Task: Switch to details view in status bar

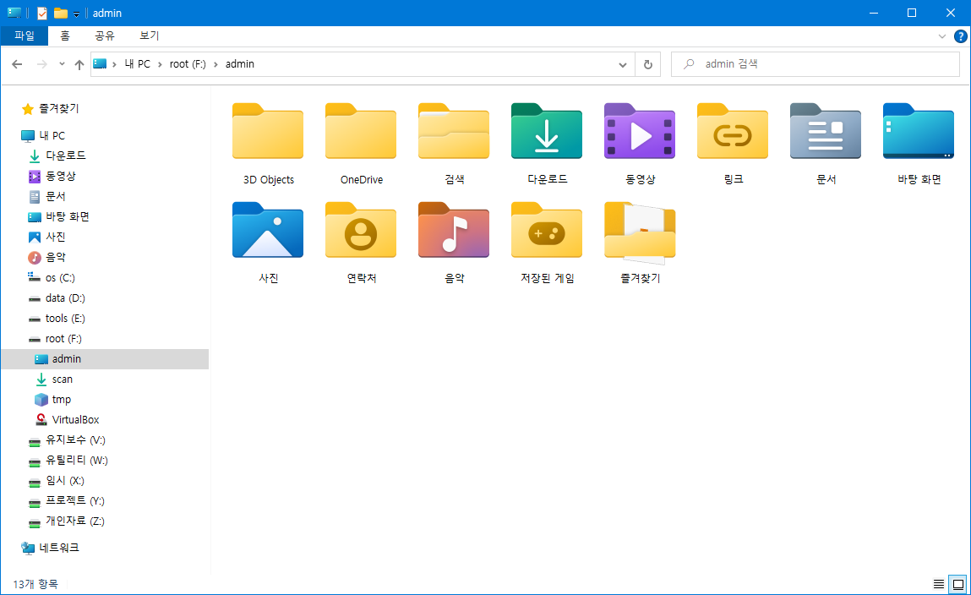Action: tap(939, 584)
